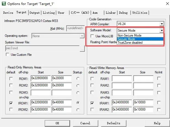Choose Non-Secure Mode from the list
Image resolution: width=170 pixels, height=127 pixels.
pos(140,35)
